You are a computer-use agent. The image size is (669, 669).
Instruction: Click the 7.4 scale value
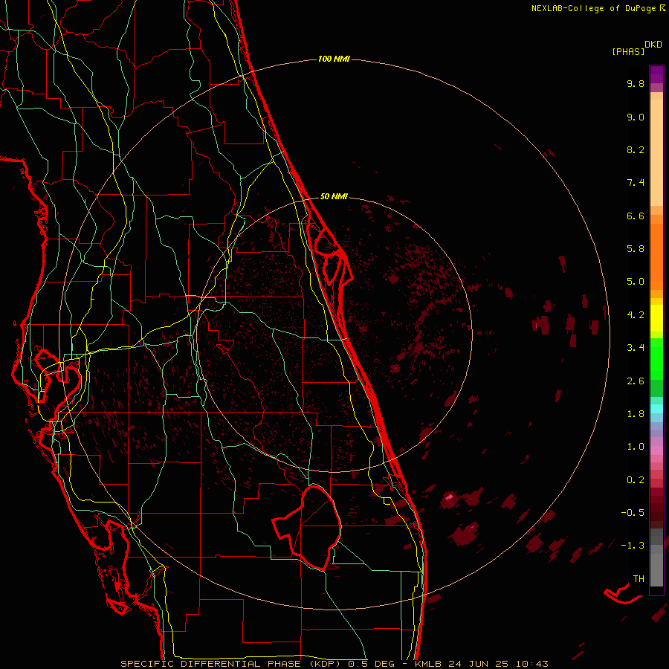[636, 183]
